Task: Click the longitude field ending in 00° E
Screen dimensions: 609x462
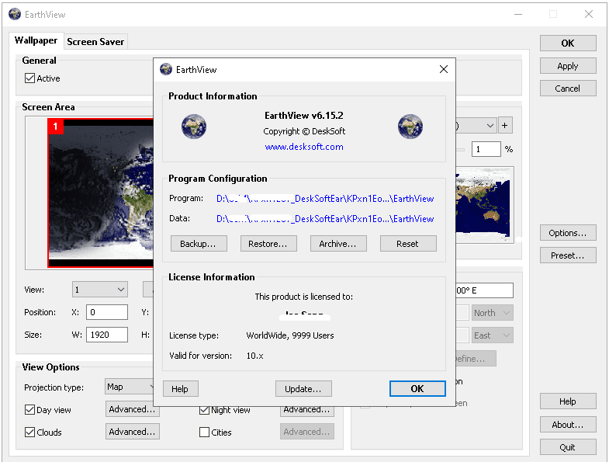Action: click(x=484, y=290)
